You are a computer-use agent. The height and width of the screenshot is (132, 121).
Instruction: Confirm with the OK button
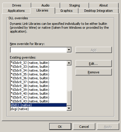60,127
